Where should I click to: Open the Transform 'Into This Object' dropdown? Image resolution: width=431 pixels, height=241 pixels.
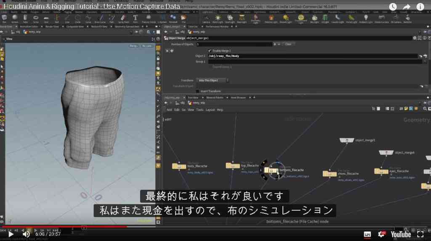pos(212,80)
